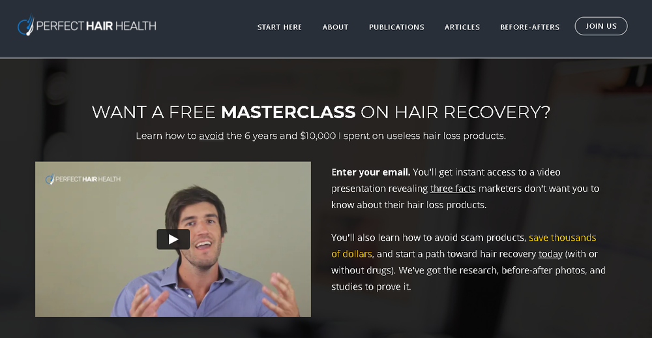Screen dimensions: 652x338
Task: Click the logo watermark inside the video
Action: (x=83, y=179)
